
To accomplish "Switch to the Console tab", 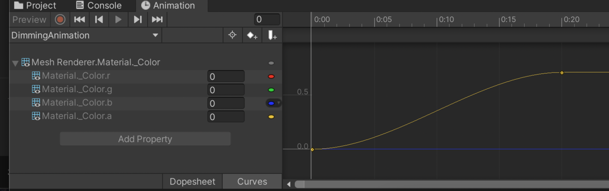I will pyautogui.click(x=98, y=6).
